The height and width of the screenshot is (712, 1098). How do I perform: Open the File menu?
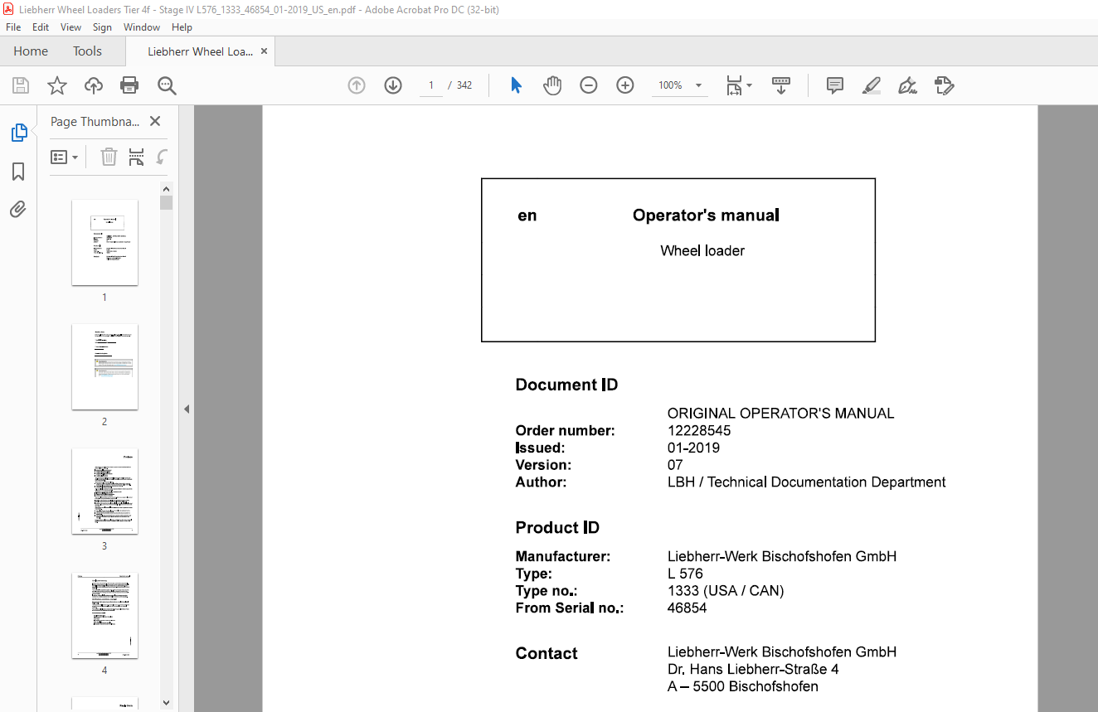click(x=13, y=27)
